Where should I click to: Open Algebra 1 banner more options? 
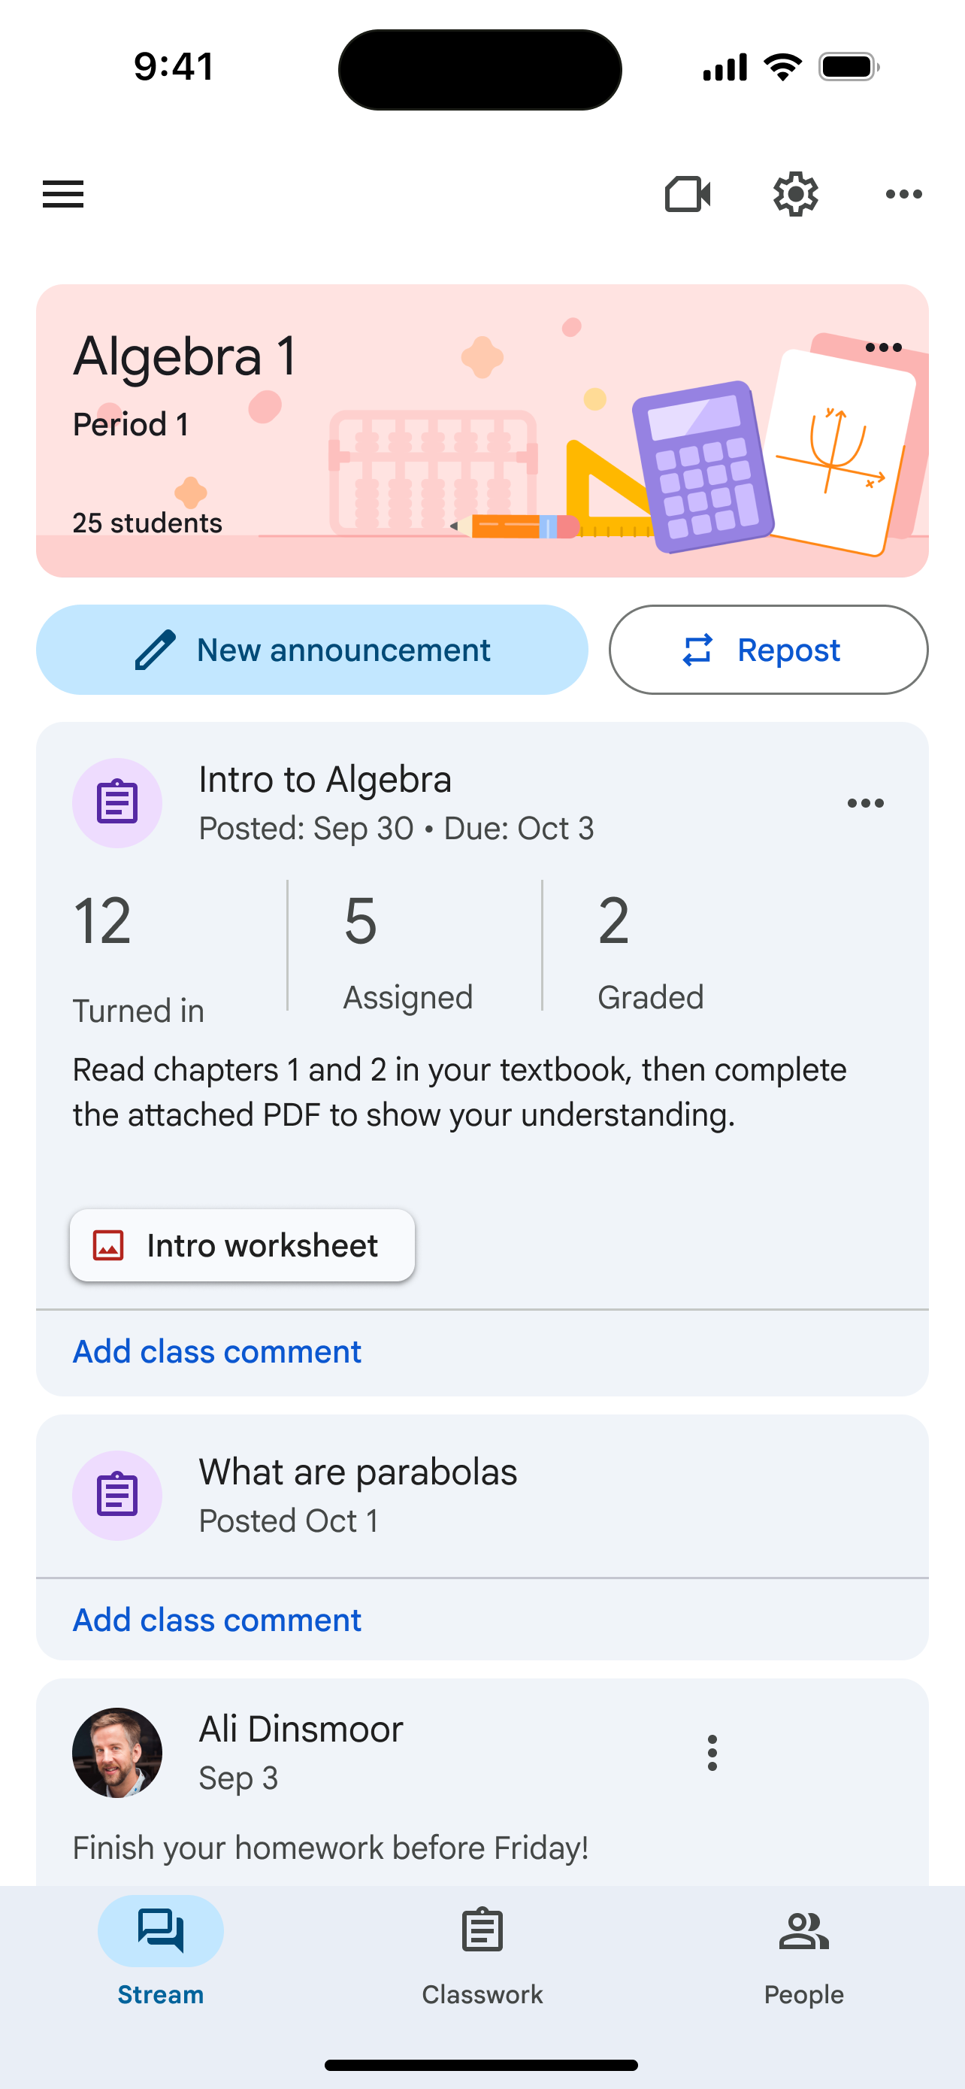coord(883,348)
